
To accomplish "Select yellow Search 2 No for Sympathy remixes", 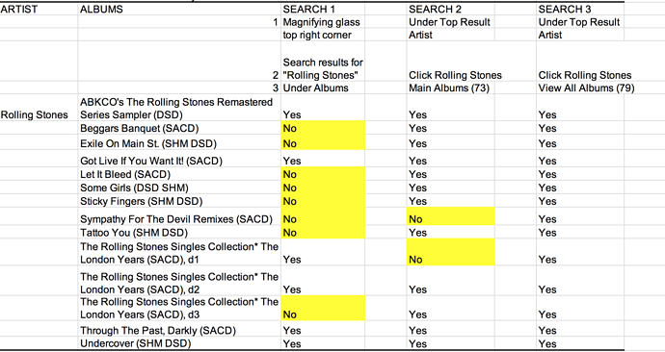I will click(450, 216).
